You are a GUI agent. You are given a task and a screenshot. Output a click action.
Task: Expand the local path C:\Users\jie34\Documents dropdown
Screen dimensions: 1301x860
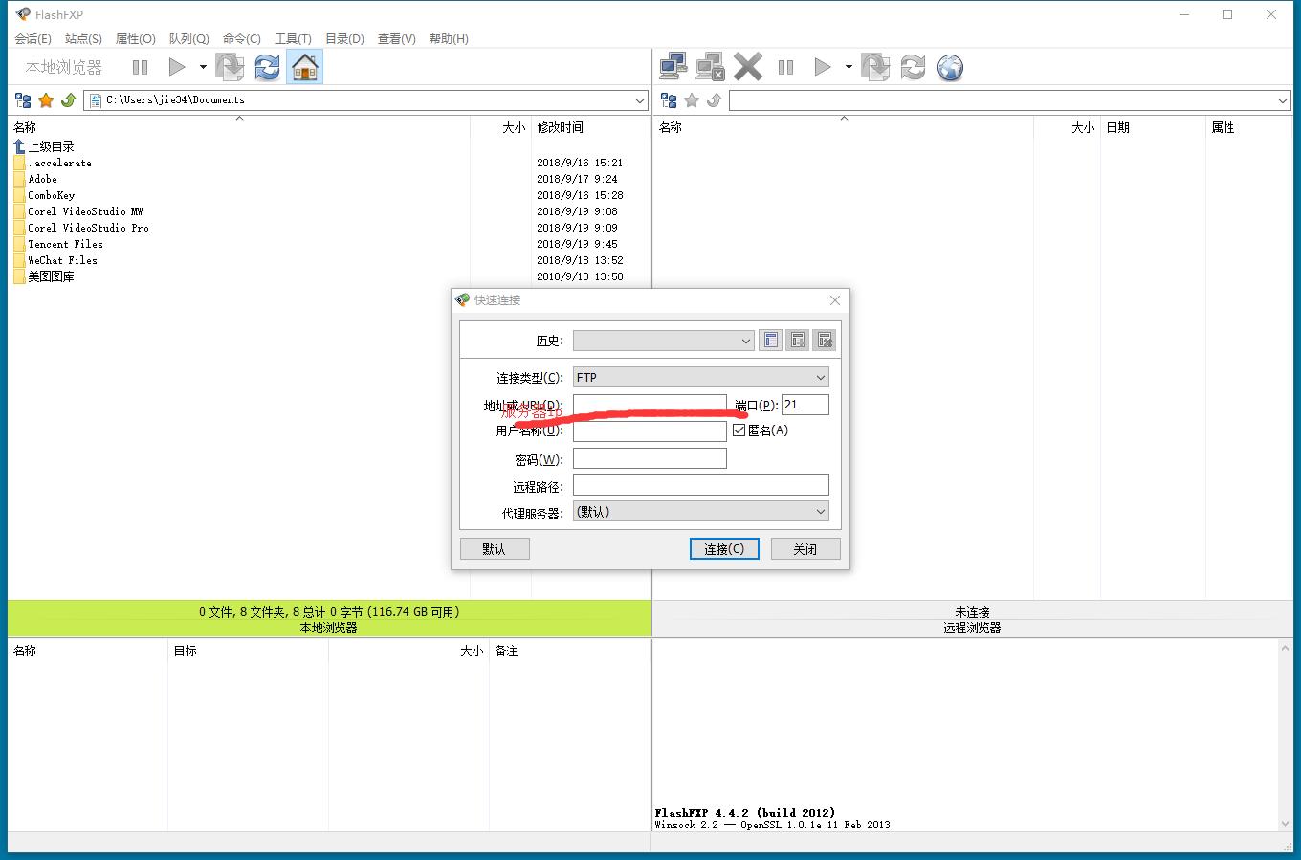click(640, 100)
